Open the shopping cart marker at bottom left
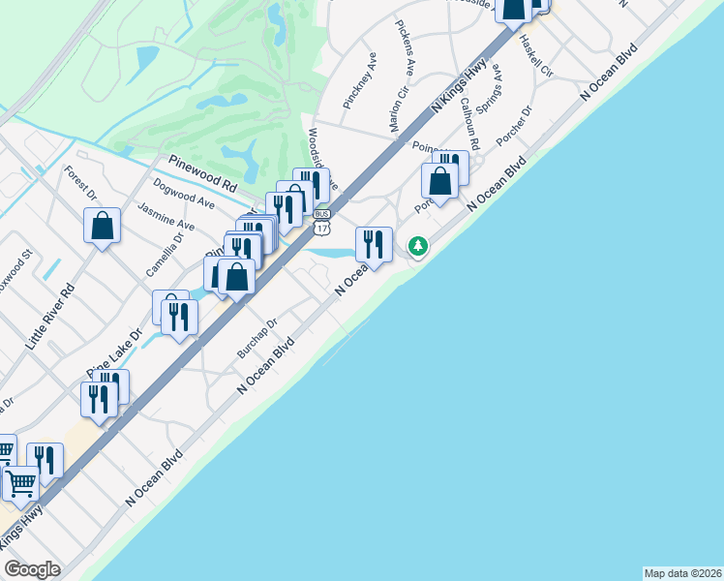The width and height of the screenshot is (724, 581). tap(20, 486)
